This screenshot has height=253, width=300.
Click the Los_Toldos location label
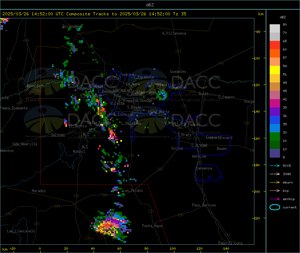tap(133, 190)
